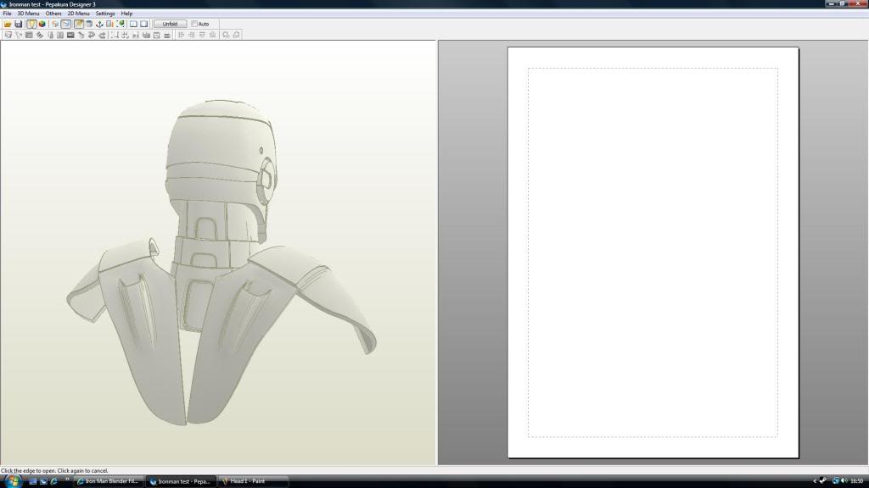
Task: Click the 3D model rotate cube icon
Action: tap(55, 25)
